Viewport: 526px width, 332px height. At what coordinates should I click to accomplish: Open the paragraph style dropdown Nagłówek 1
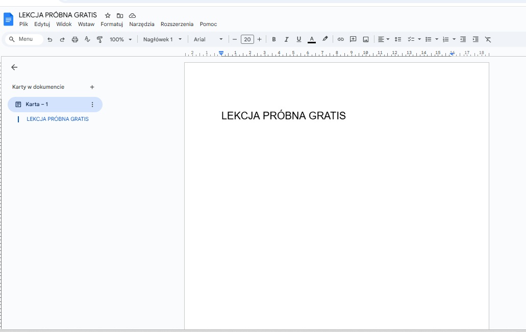(162, 39)
